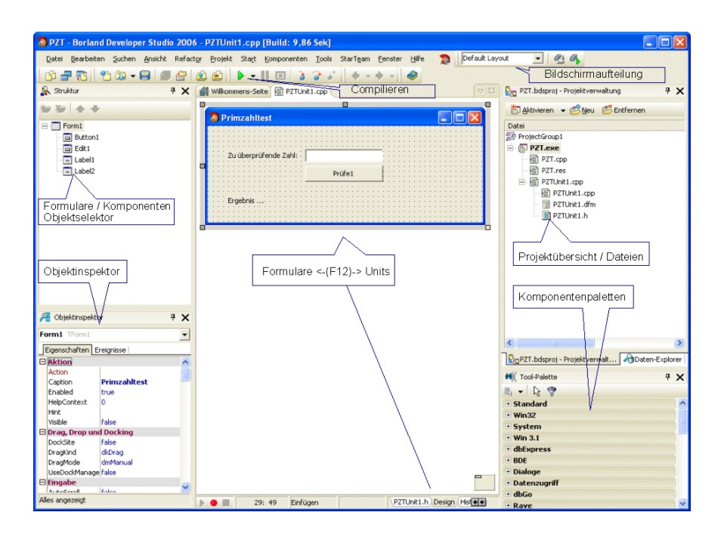Click the first view-units icon in toolbar
Screen dimensions: 724x543
click(x=51, y=76)
